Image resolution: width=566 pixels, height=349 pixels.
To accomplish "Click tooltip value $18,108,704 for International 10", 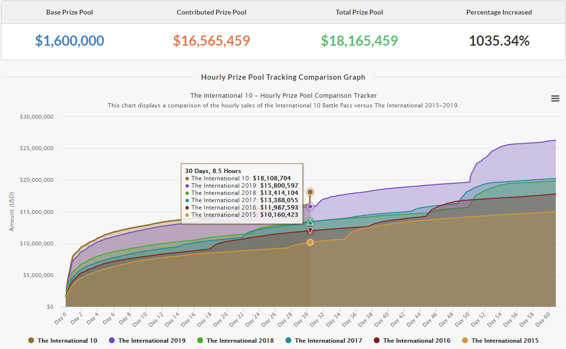I will point(272,178).
